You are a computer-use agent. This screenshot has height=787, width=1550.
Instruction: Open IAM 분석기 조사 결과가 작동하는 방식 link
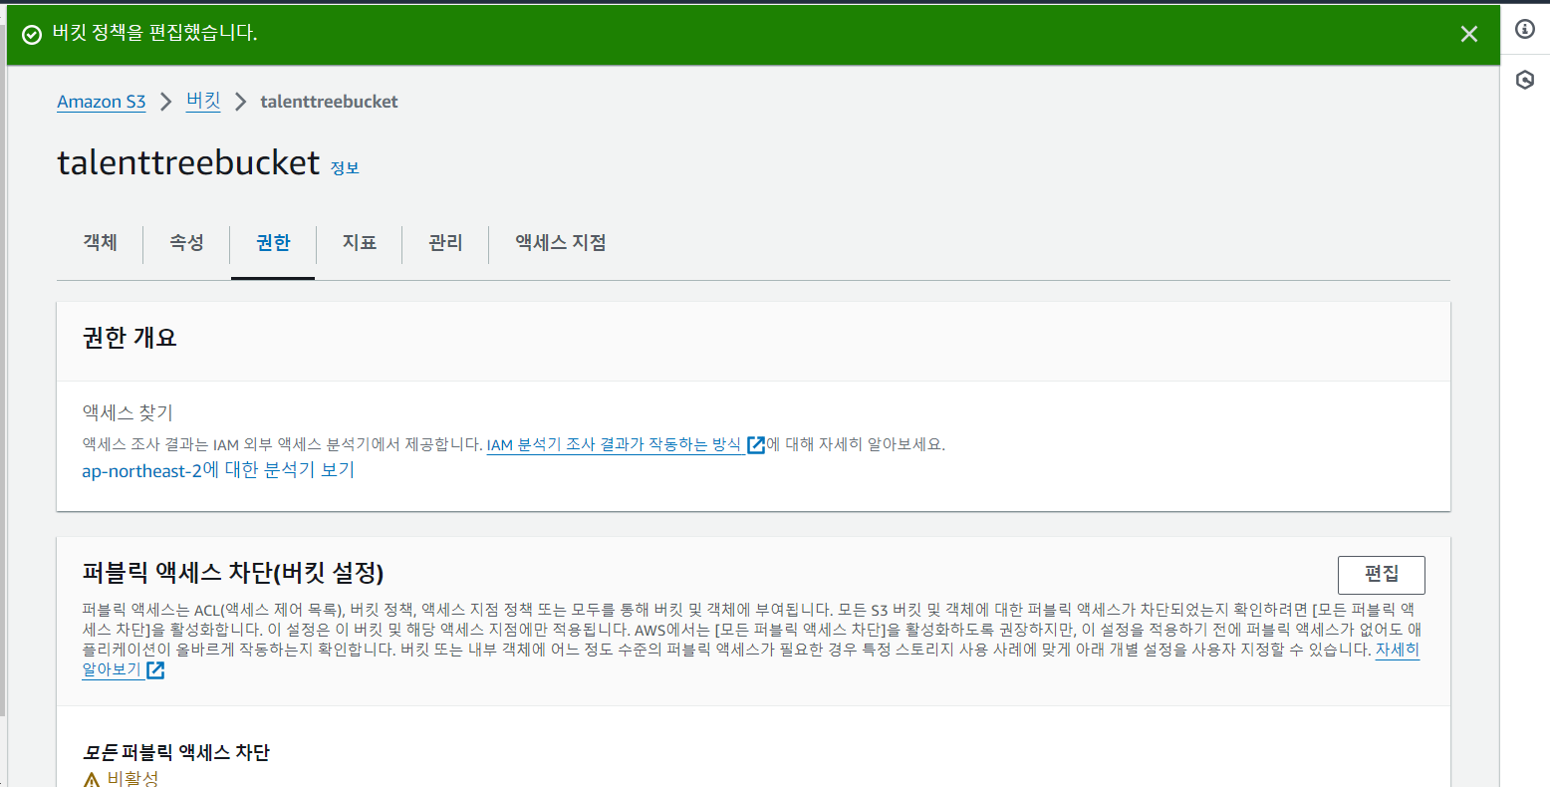point(614,444)
